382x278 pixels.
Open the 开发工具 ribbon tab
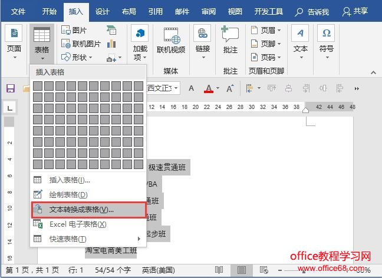pos(268,11)
